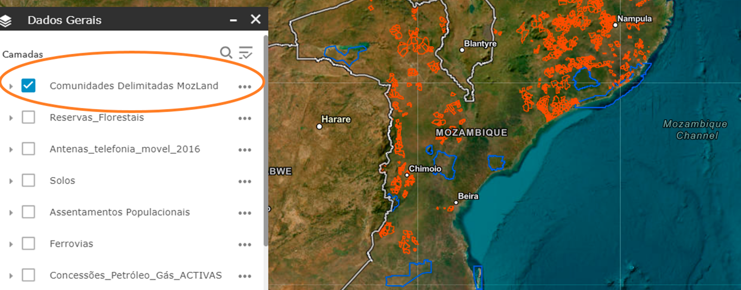Expand the Solos layer tree arrow
The height and width of the screenshot is (290, 741).
coord(11,181)
